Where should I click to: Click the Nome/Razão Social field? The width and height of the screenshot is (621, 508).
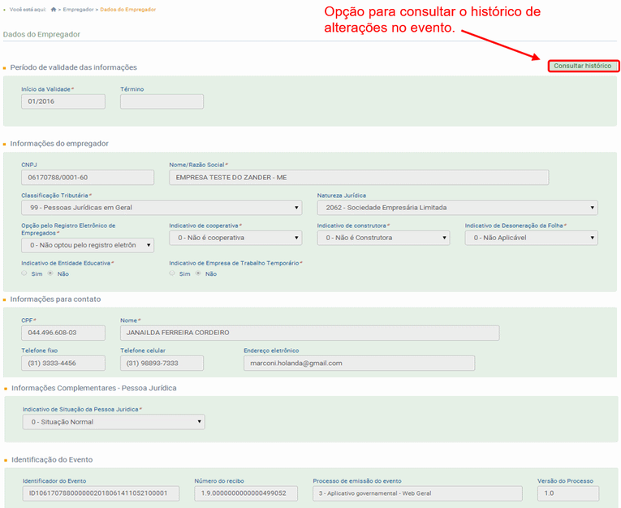(x=359, y=178)
